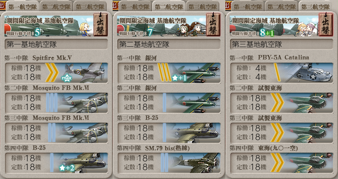This screenshot has width=338, height=179.
Task: Switch to 第二航空隊 tab in middle panel
Action: pyautogui.click(x=169, y=7)
